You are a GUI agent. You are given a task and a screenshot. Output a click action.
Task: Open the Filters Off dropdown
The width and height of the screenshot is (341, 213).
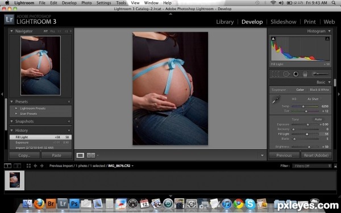tap(312, 166)
